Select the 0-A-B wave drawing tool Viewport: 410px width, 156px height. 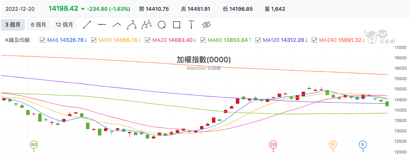[132, 24]
